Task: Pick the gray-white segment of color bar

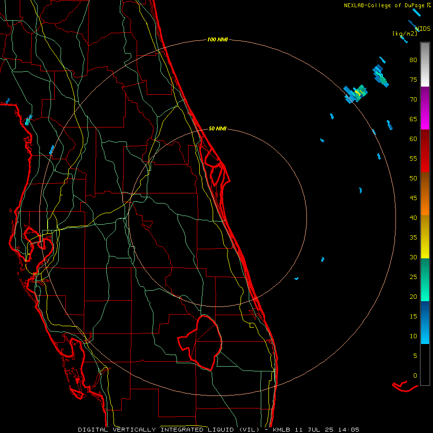Action: pos(425,64)
